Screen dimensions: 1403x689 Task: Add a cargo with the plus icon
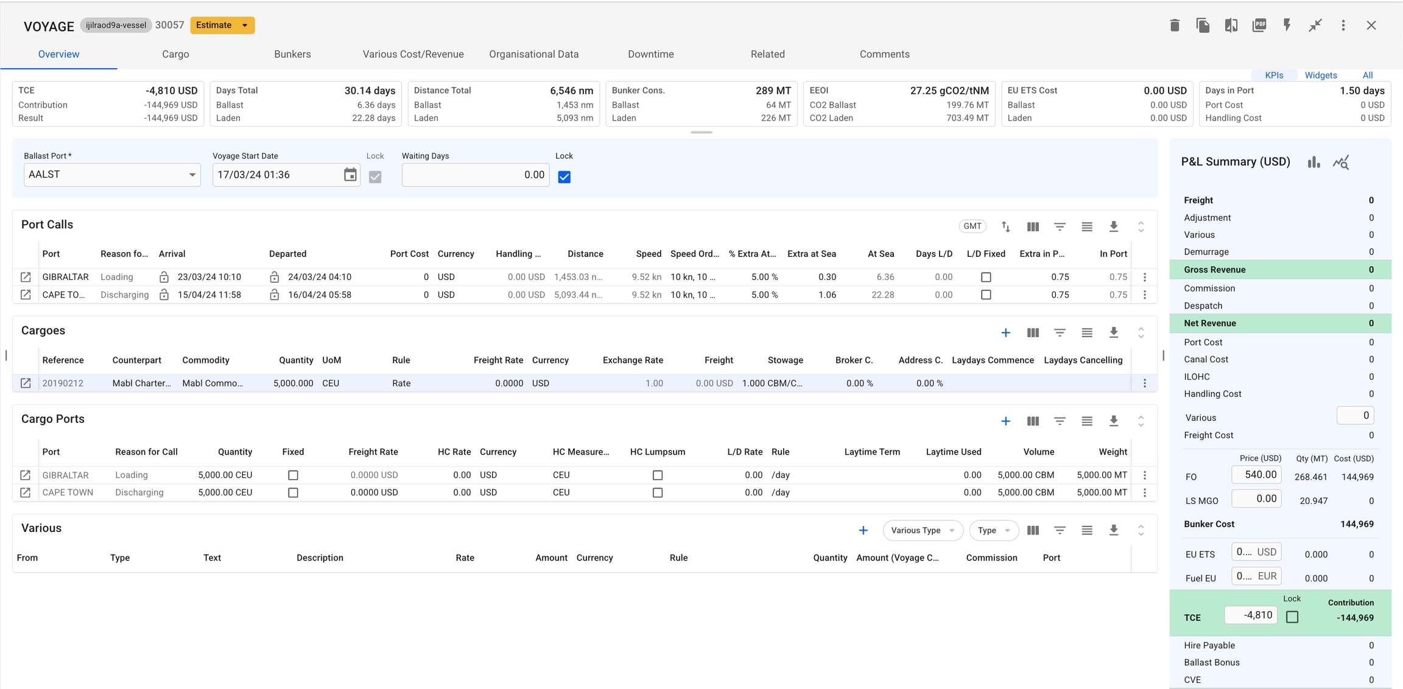click(1005, 333)
